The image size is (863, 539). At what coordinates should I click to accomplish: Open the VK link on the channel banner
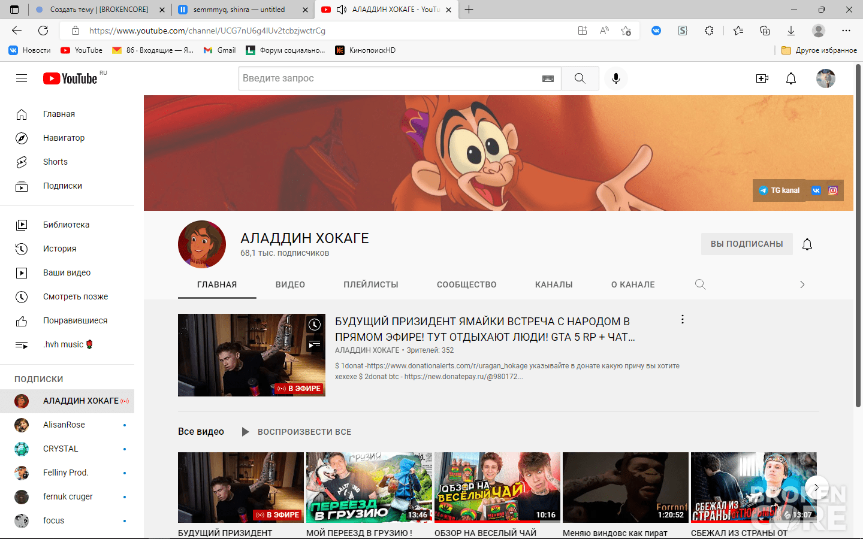point(816,190)
